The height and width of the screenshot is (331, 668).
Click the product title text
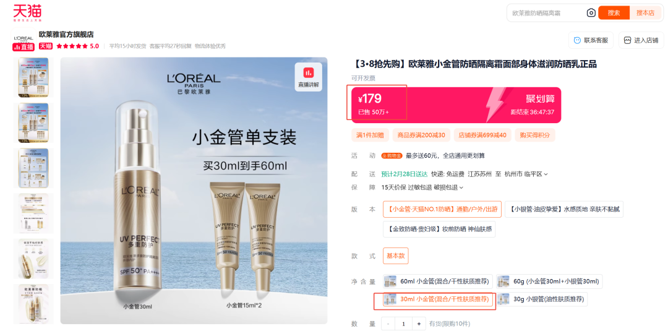tap(474, 64)
